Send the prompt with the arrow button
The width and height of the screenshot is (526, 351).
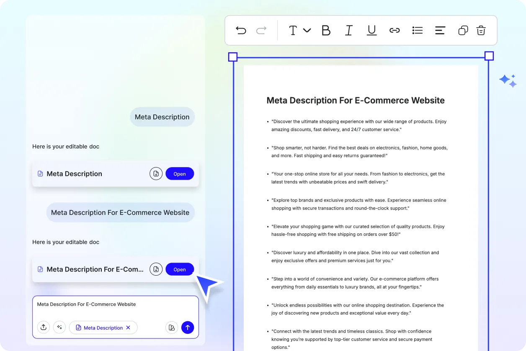pos(188,328)
